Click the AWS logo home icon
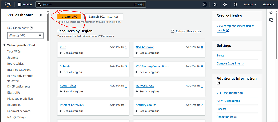This screenshot has width=278, height=122. (x=8, y=4)
